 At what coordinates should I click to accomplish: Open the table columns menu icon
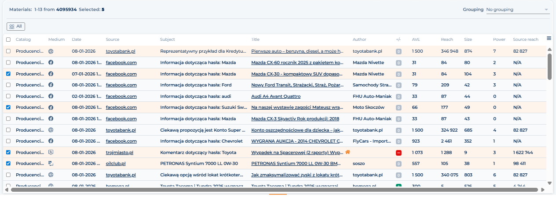[549, 39]
